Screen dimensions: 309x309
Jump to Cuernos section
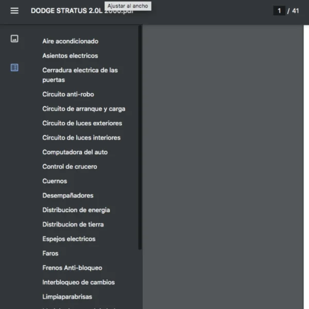[55, 181]
